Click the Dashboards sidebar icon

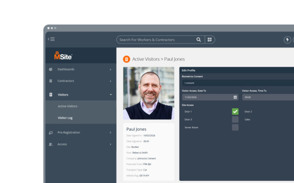pos(51,69)
